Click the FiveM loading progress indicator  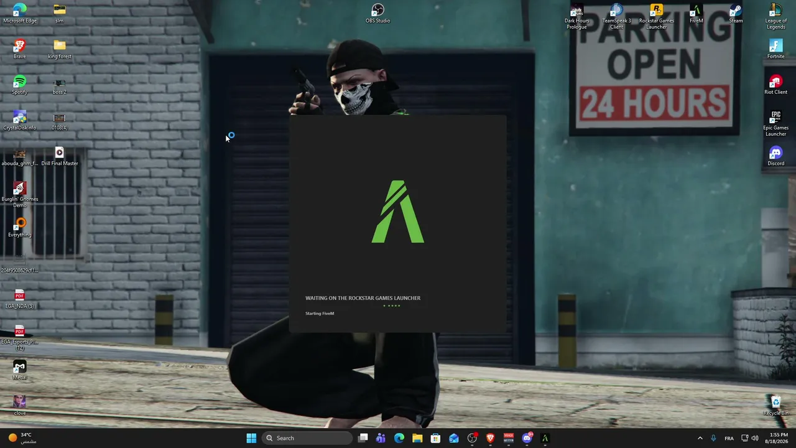tap(392, 306)
